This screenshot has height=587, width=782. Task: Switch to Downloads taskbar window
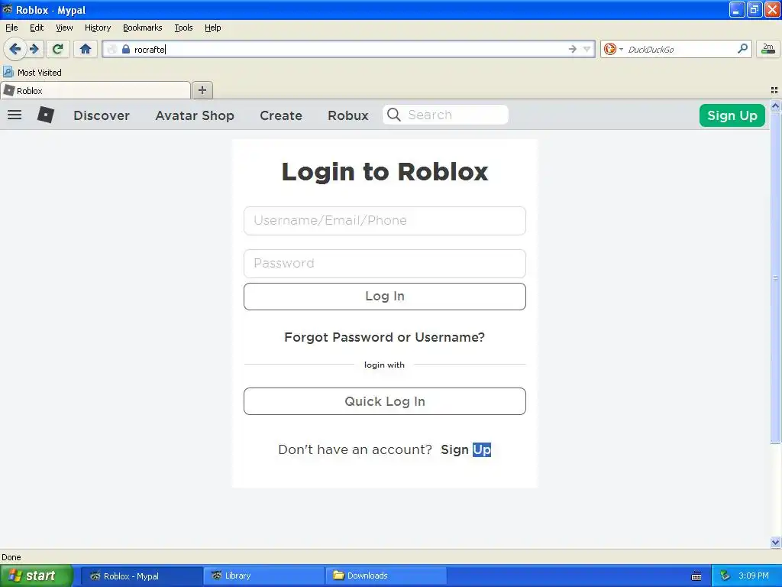[x=386, y=576]
